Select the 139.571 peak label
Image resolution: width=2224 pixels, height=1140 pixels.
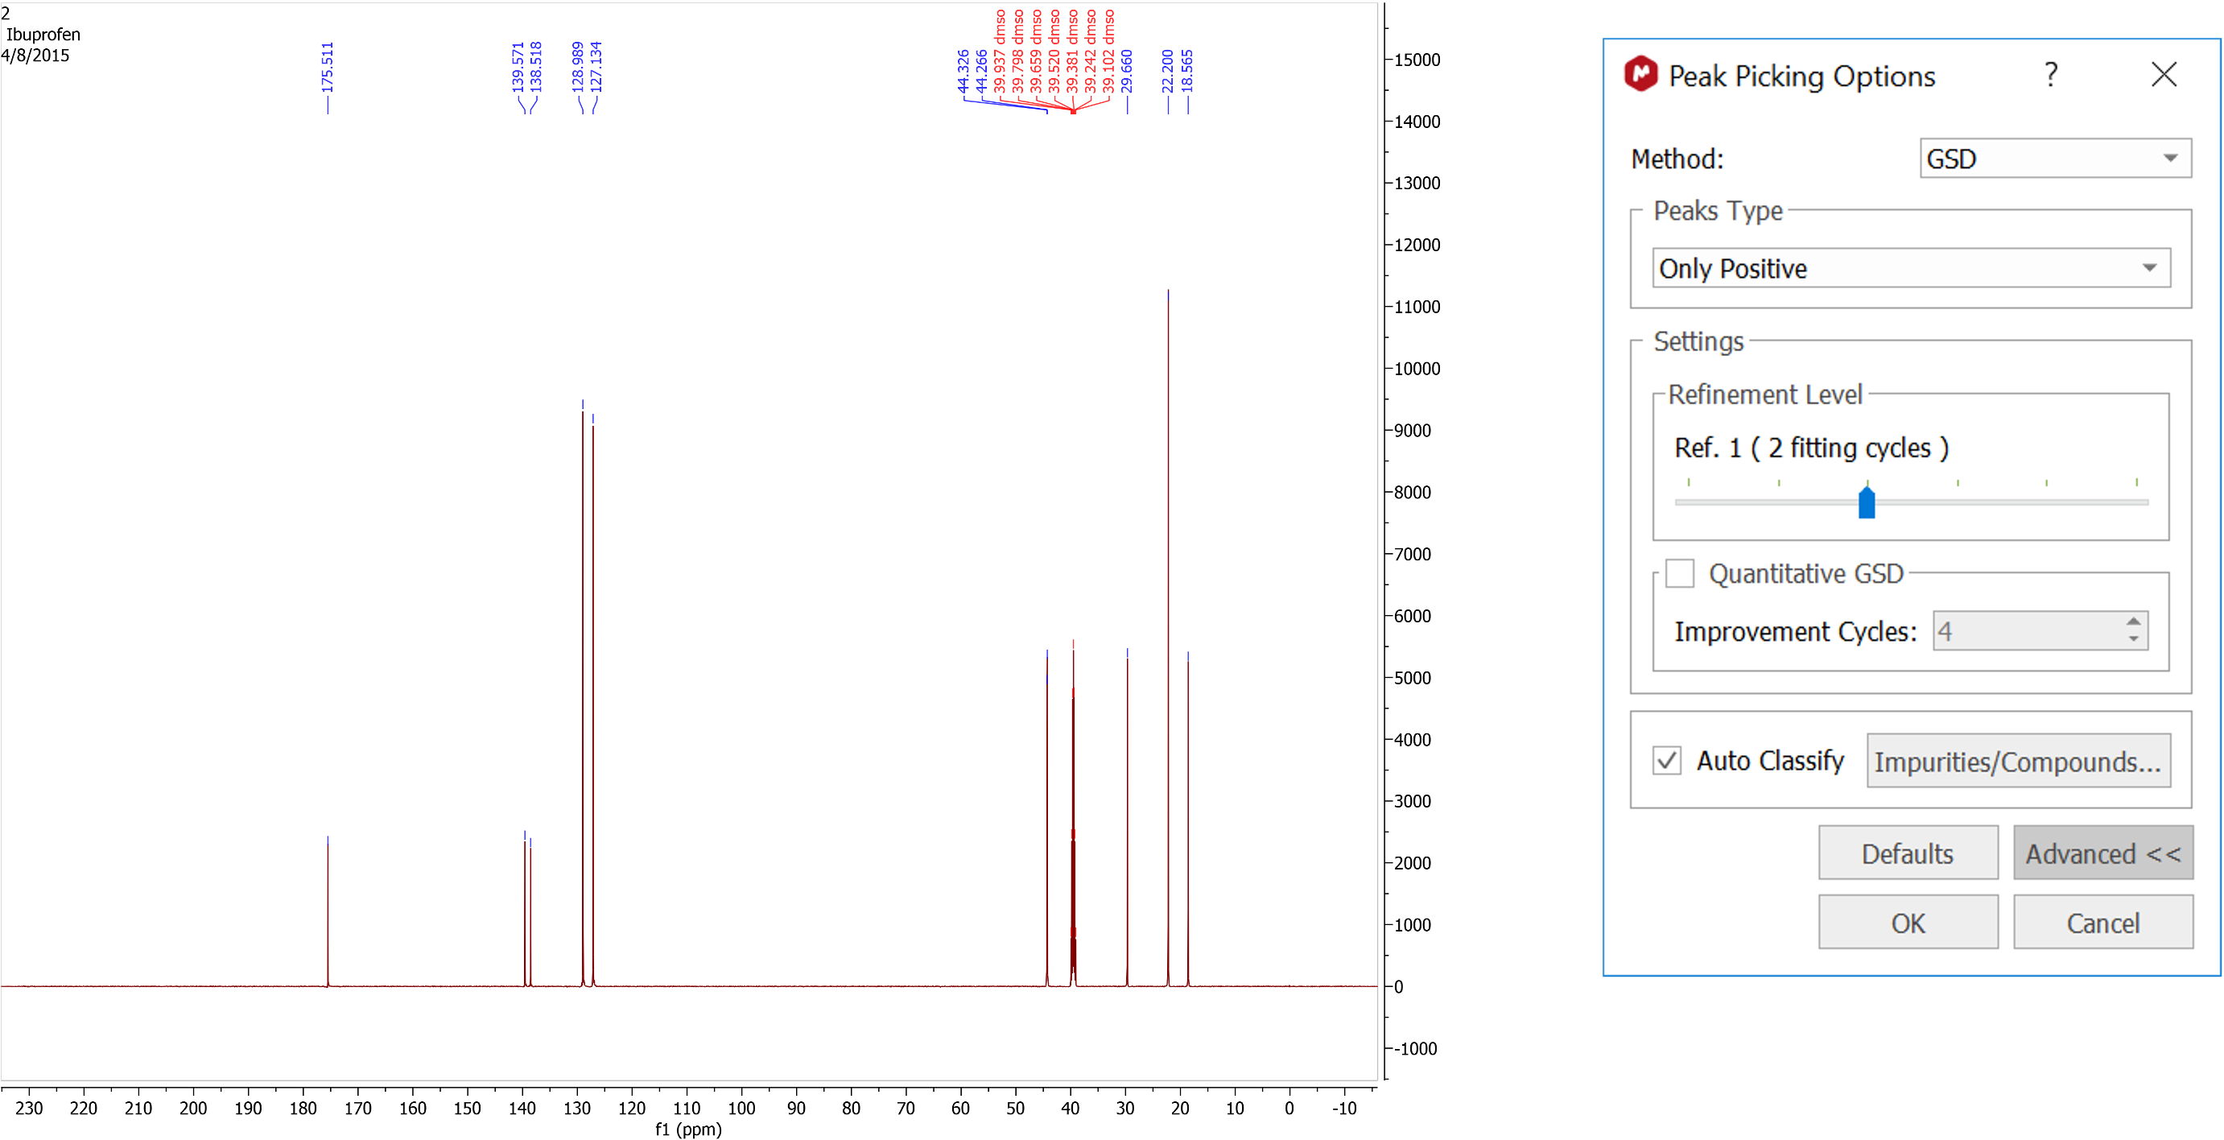(517, 68)
